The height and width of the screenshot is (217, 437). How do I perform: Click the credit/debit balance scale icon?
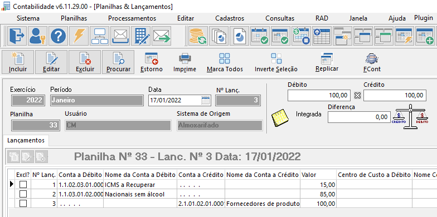click(410, 117)
